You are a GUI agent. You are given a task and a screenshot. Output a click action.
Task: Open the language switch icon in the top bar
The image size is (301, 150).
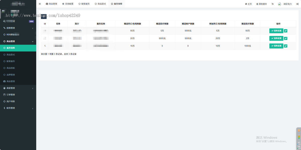272,4
